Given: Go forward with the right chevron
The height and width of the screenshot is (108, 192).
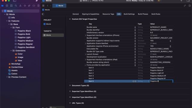Looking at the screenshot, I should [50, 6].
